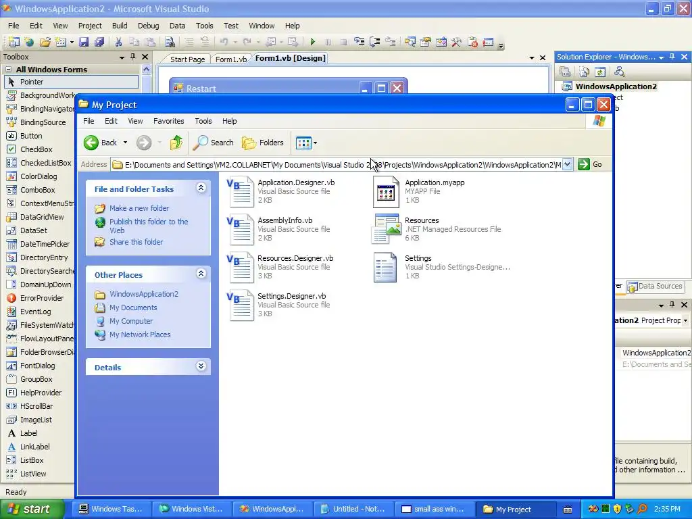The image size is (692, 519).
Task: Open the Toolbox window position dropdown
Action: (x=122, y=57)
